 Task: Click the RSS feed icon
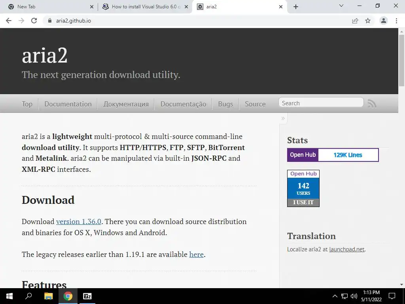(x=372, y=103)
